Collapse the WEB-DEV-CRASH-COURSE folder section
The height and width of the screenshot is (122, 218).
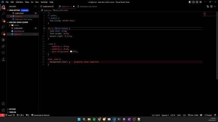click(18, 22)
